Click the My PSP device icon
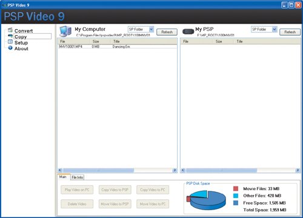This screenshot has width=303, height=218. click(x=188, y=31)
